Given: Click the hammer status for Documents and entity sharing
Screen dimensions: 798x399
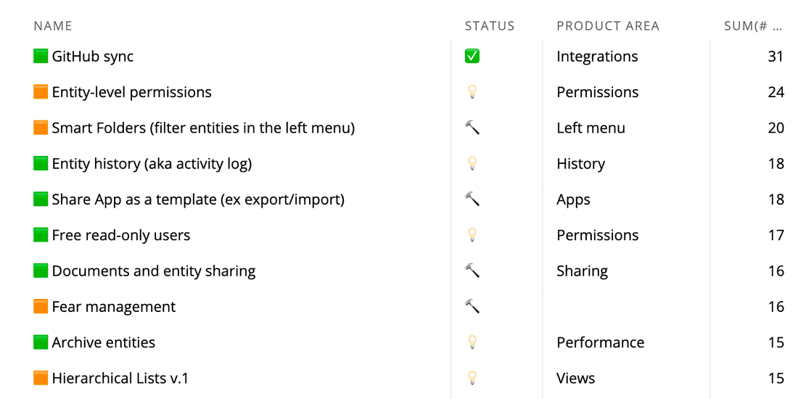Looking at the screenshot, I should click(472, 271).
